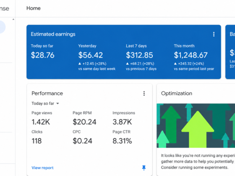Click the Page RPM metric label
This screenshot has width=235, height=176.
point(82,113)
